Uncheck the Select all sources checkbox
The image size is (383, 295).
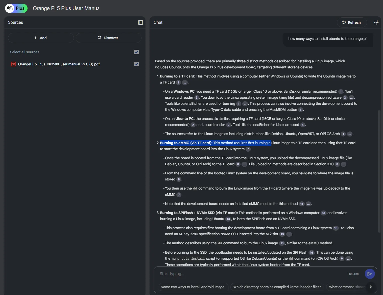(x=136, y=52)
